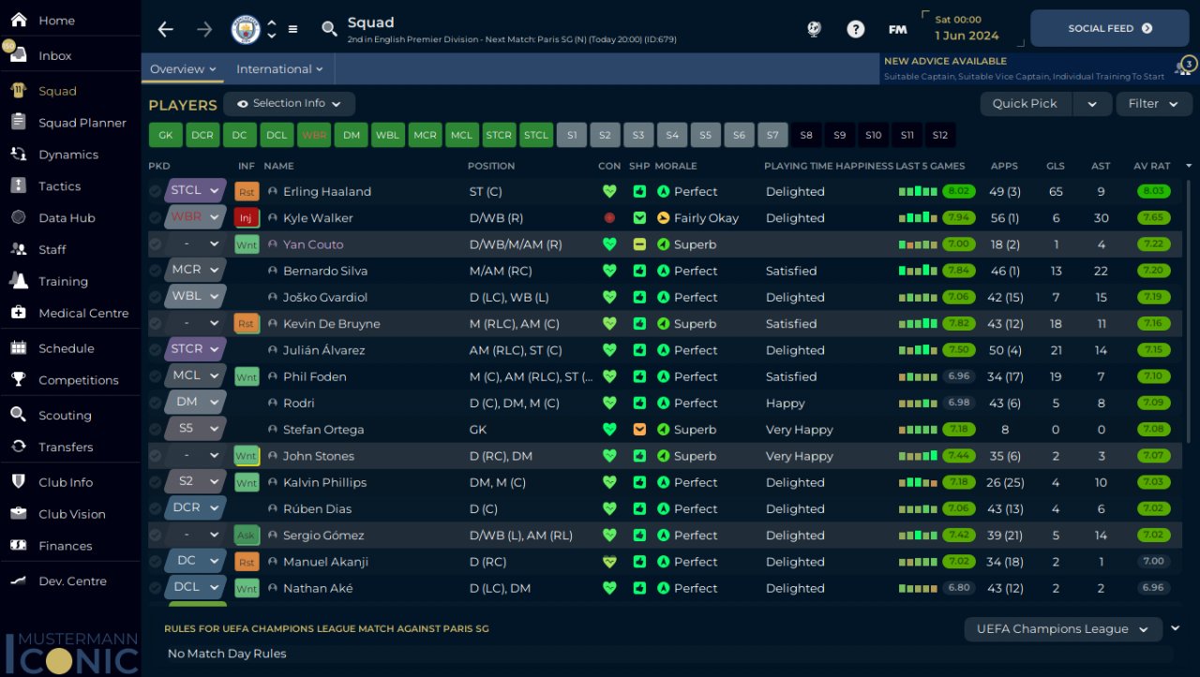Click the Inj status icon for Kyle Walker

click(246, 218)
